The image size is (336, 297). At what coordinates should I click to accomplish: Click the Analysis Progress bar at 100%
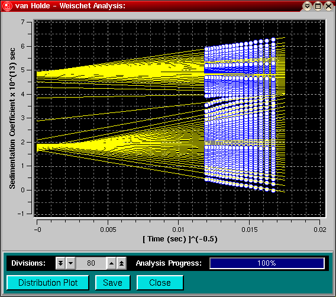(267, 263)
